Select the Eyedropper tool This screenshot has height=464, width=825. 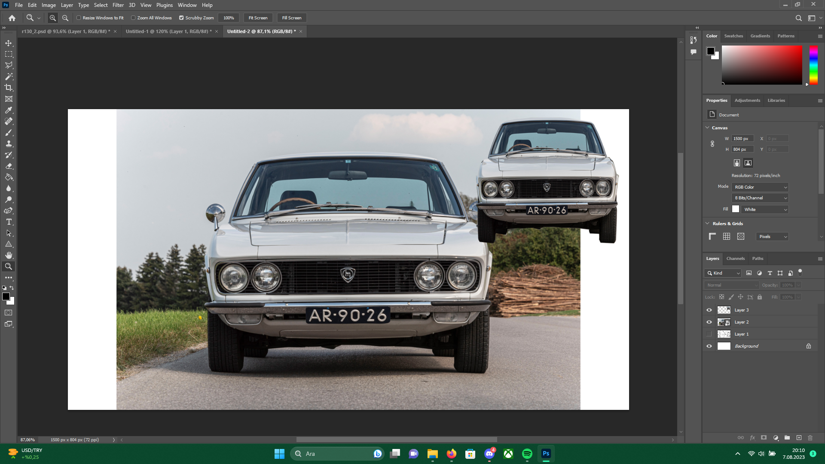[x=9, y=110]
